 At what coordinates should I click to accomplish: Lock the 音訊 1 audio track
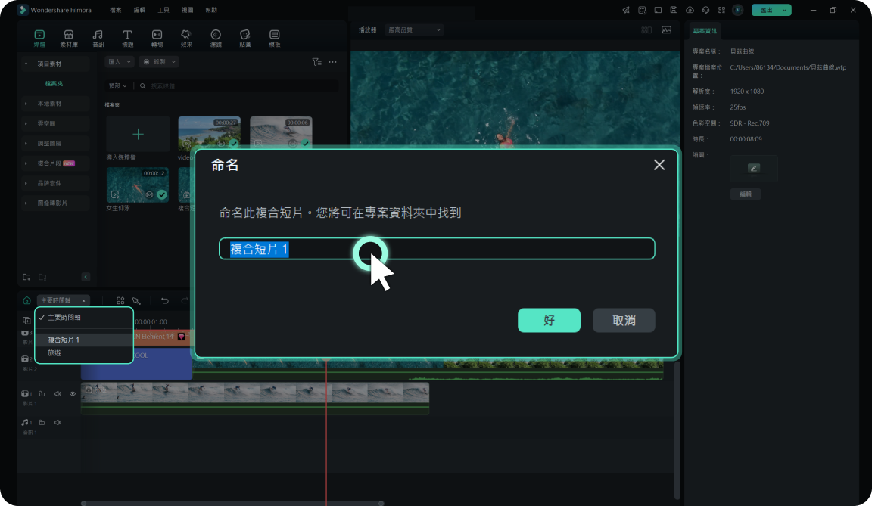[x=42, y=423]
